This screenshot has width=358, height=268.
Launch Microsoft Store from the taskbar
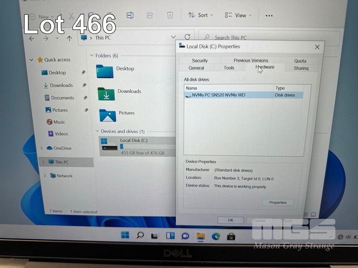tap(231, 235)
